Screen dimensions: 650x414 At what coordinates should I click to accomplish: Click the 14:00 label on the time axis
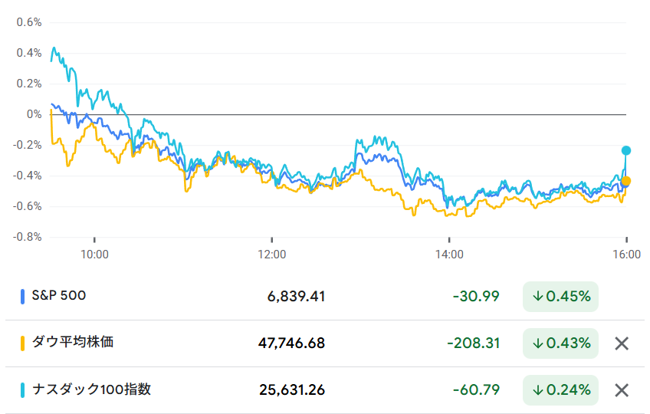pos(449,254)
